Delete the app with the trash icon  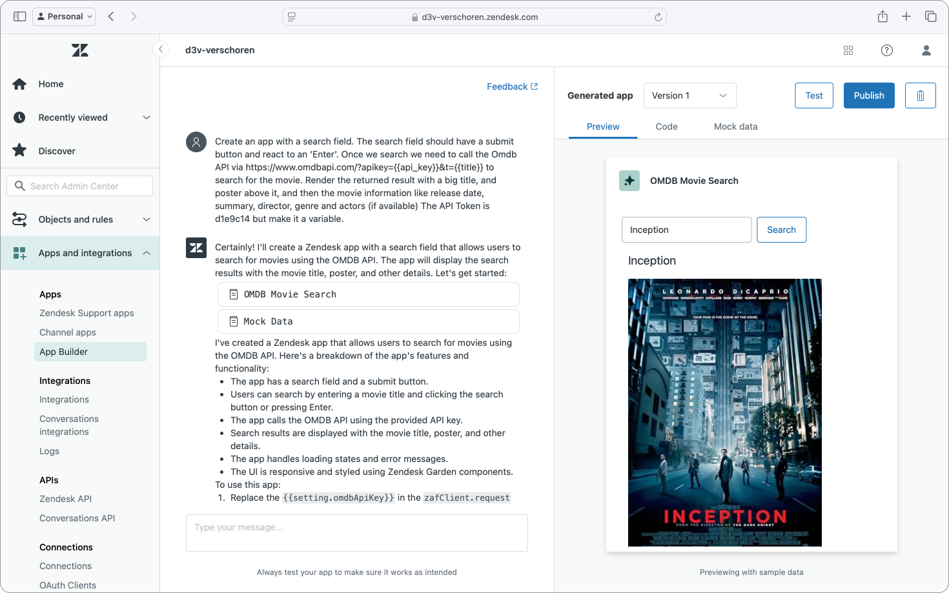point(921,95)
